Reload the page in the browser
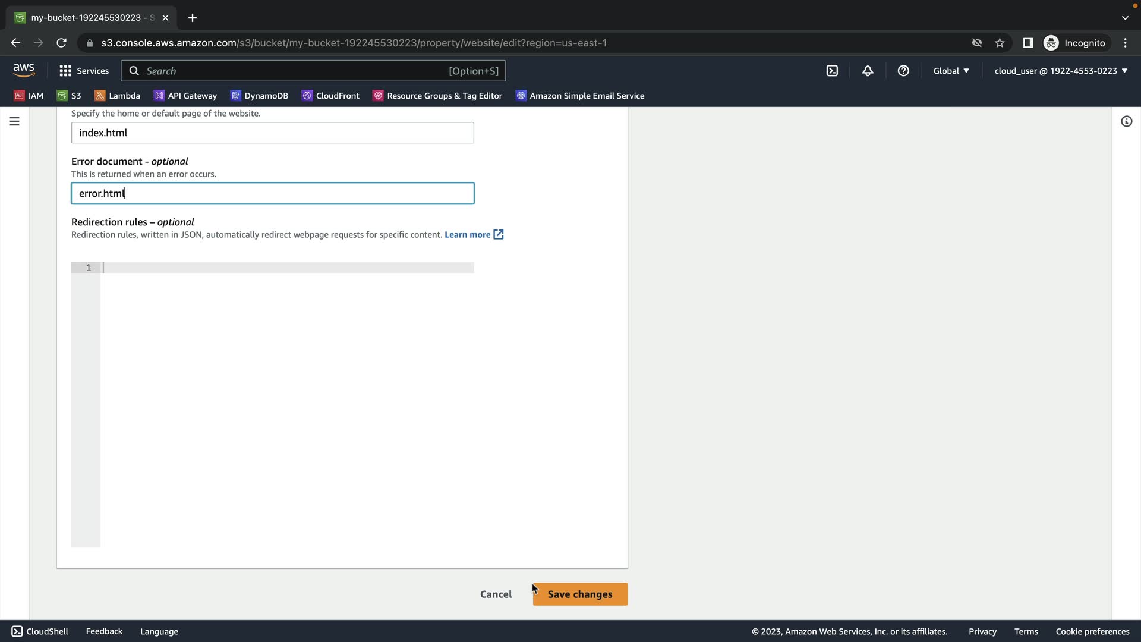 (x=61, y=43)
